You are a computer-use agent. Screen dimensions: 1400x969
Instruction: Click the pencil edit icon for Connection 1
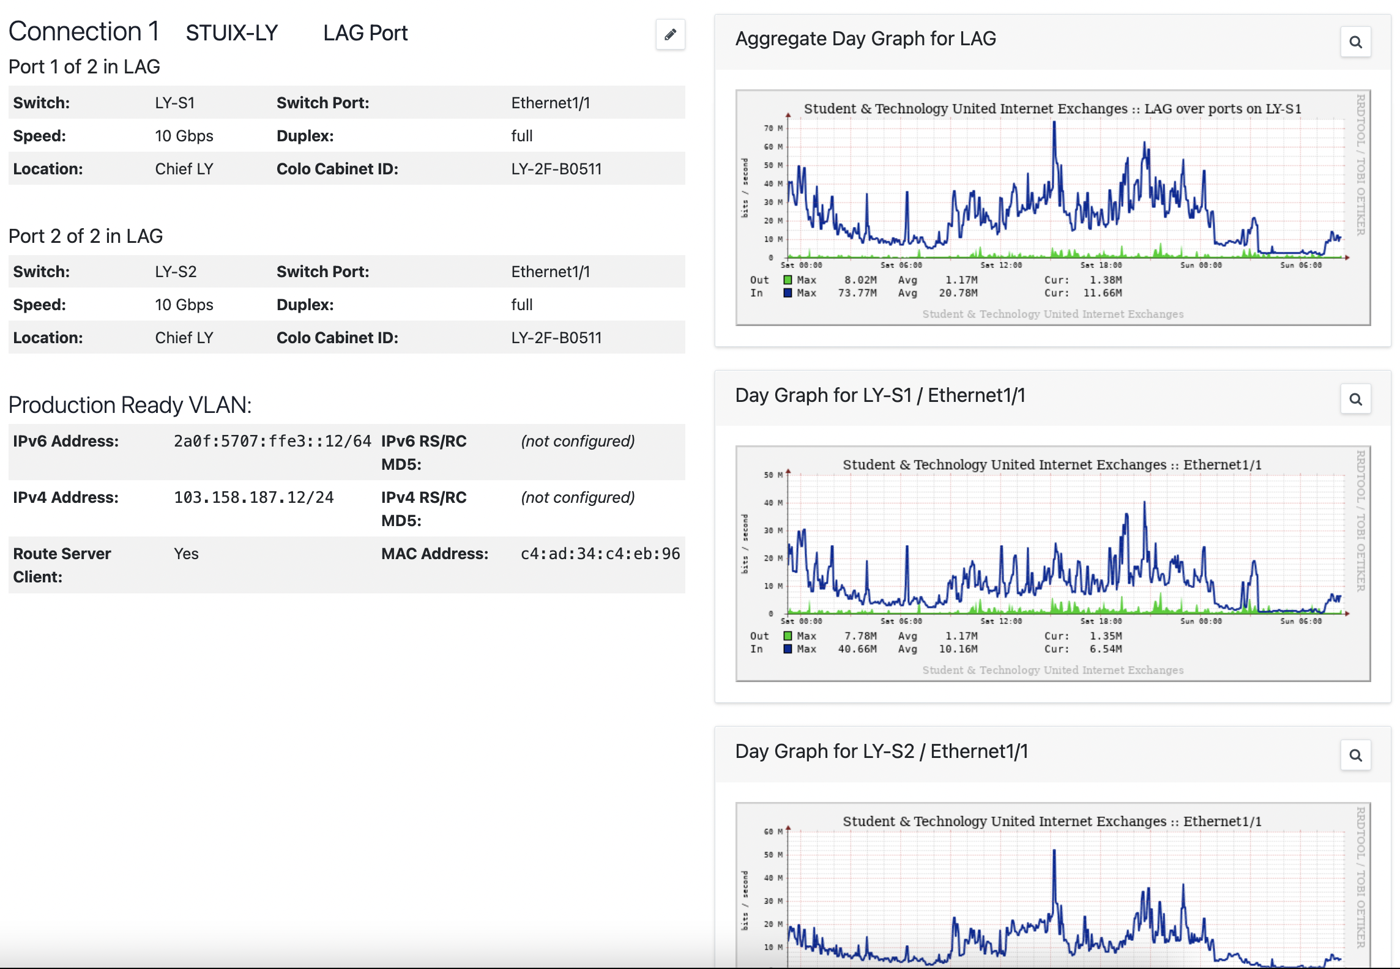[x=670, y=34]
